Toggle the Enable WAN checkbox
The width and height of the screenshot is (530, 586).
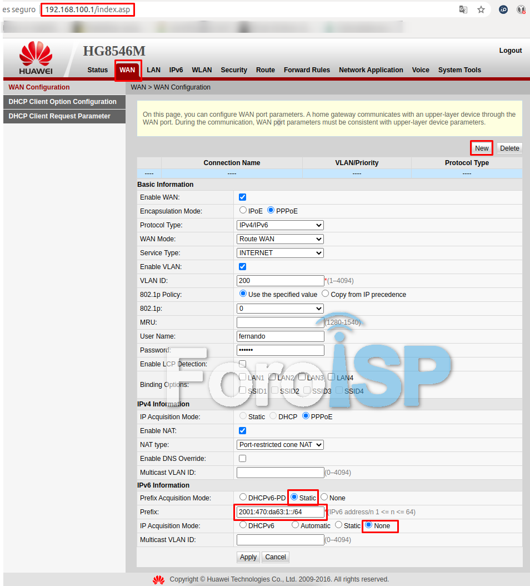click(242, 197)
